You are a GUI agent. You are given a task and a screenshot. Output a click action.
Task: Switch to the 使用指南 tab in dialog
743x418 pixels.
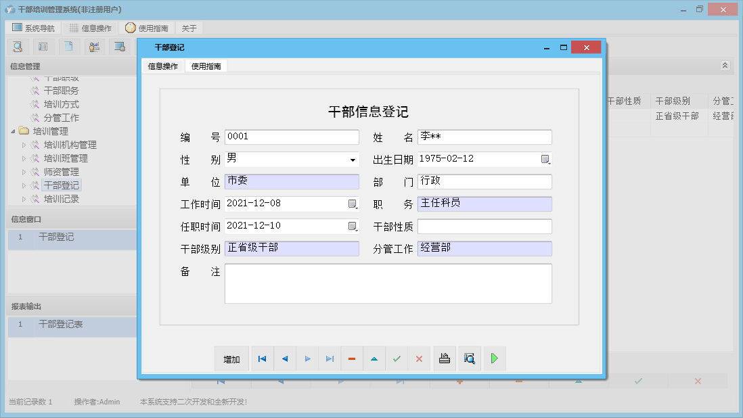click(x=206, y=66)
